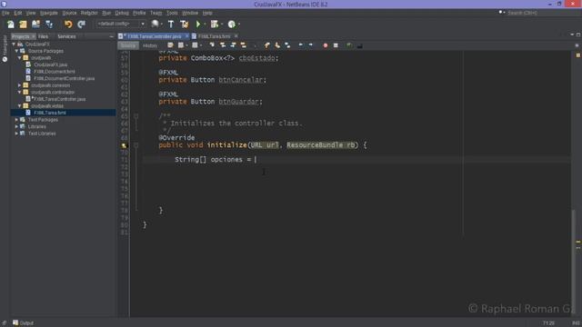Expand the Test Libraries node
The height and width of the screenshot is (327, 582).
[16, 134]
